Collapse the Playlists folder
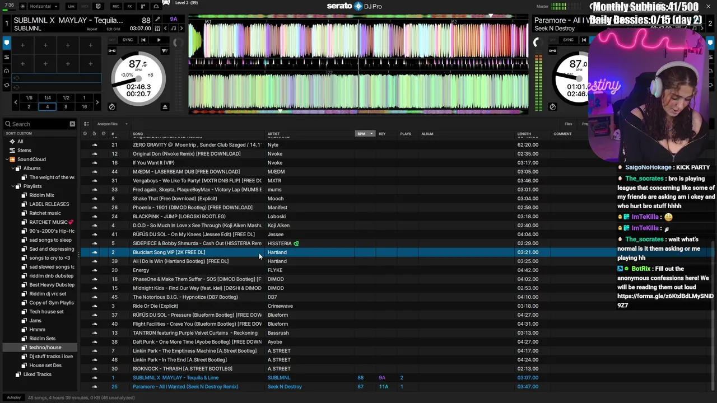Image resolution: width=717 pixels, height=403 pixels. pos(12,186)
